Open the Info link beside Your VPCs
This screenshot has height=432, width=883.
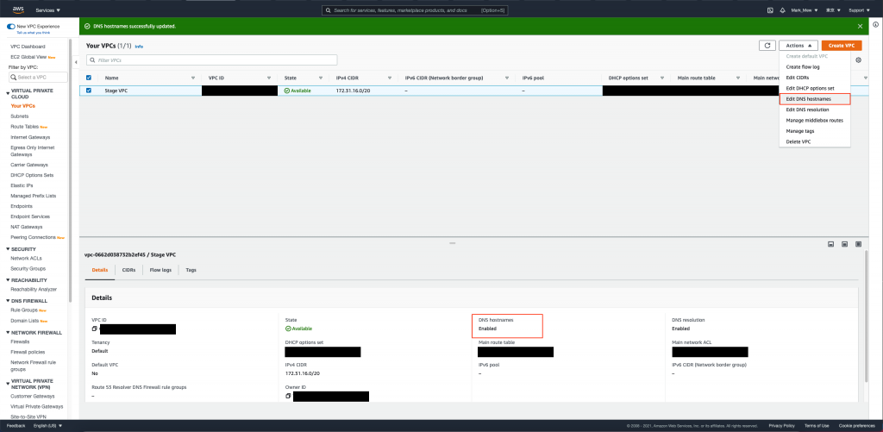coord(139,47)
